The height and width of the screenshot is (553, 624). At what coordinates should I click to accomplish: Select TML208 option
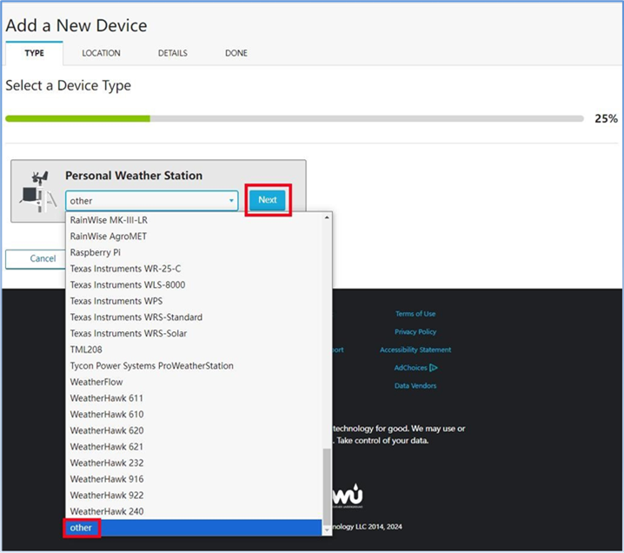point(194,350)
